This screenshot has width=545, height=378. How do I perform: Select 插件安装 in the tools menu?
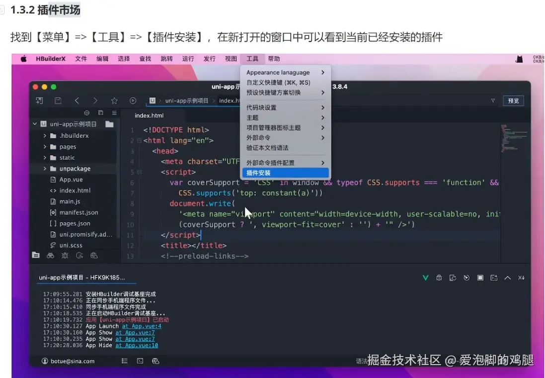tap(285, 173)
